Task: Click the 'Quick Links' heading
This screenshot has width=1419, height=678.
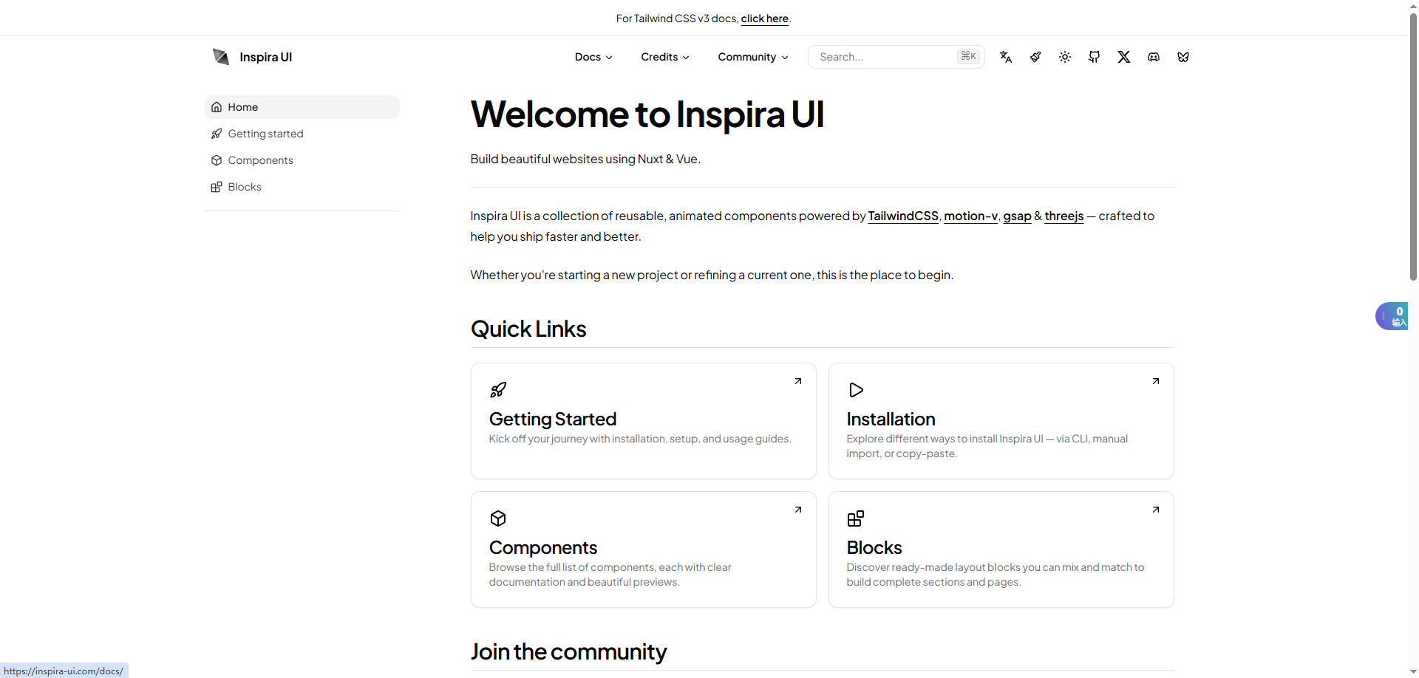Action: click(x=528, y=329)
